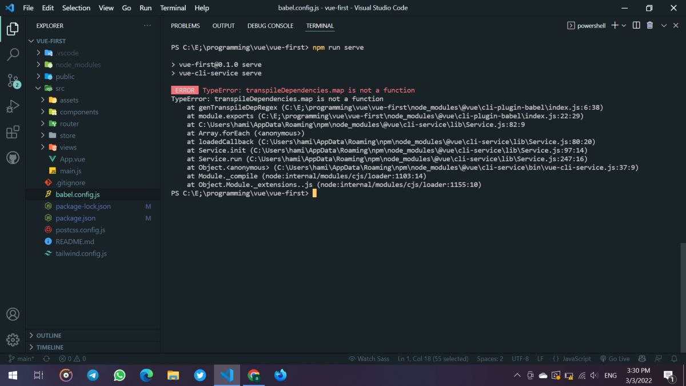Open the Manage gear icon
Image resolution: width=686 pixels, height=386 pixels.
13,340
